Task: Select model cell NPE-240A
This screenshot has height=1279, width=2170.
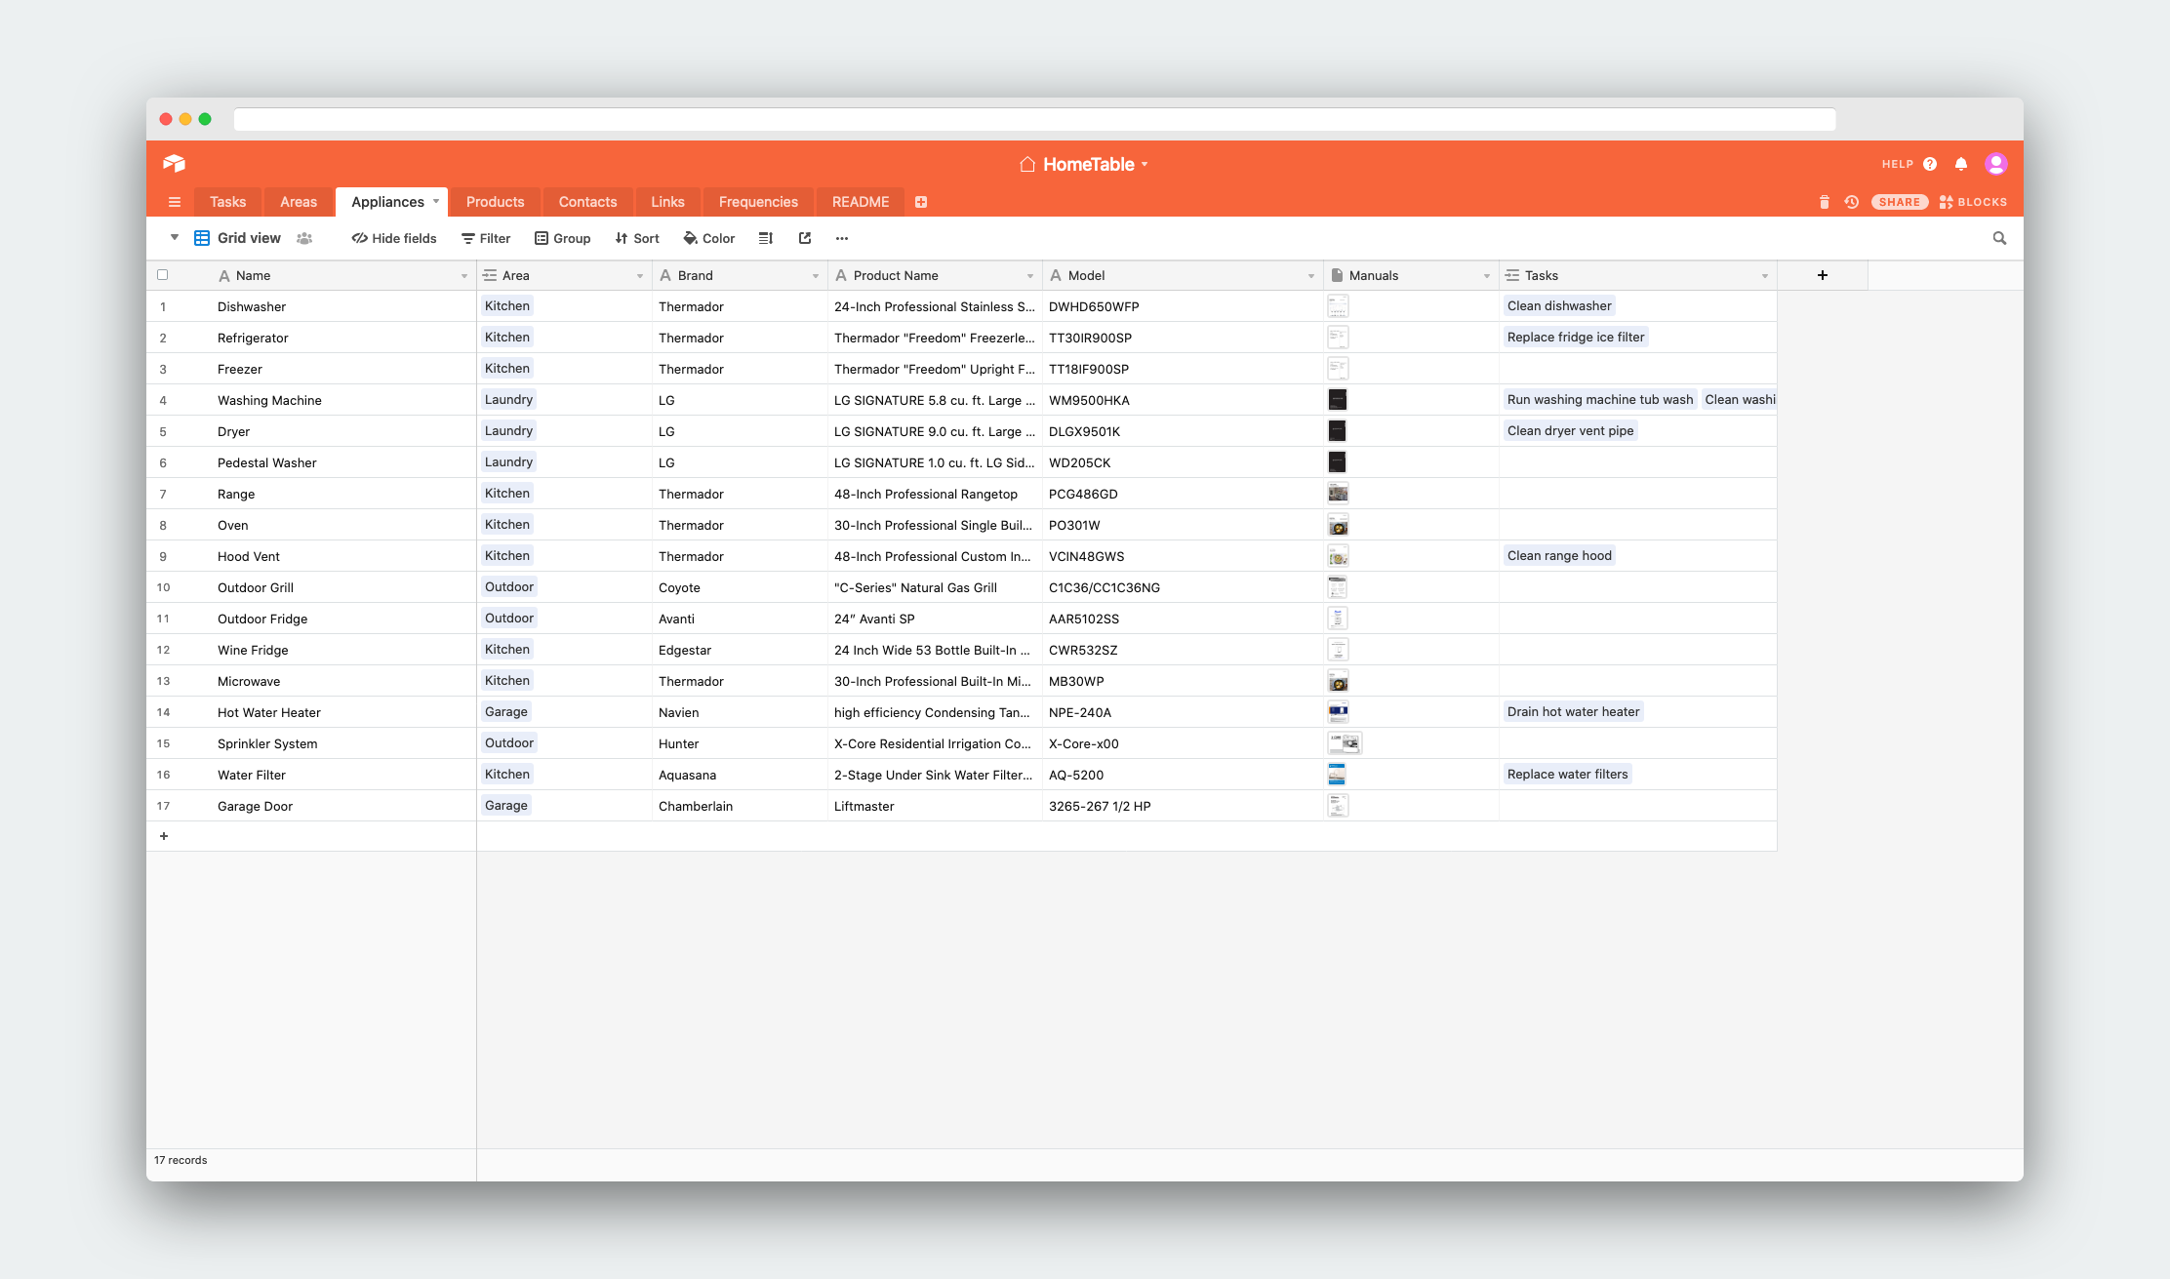Action: (1183, 712)
